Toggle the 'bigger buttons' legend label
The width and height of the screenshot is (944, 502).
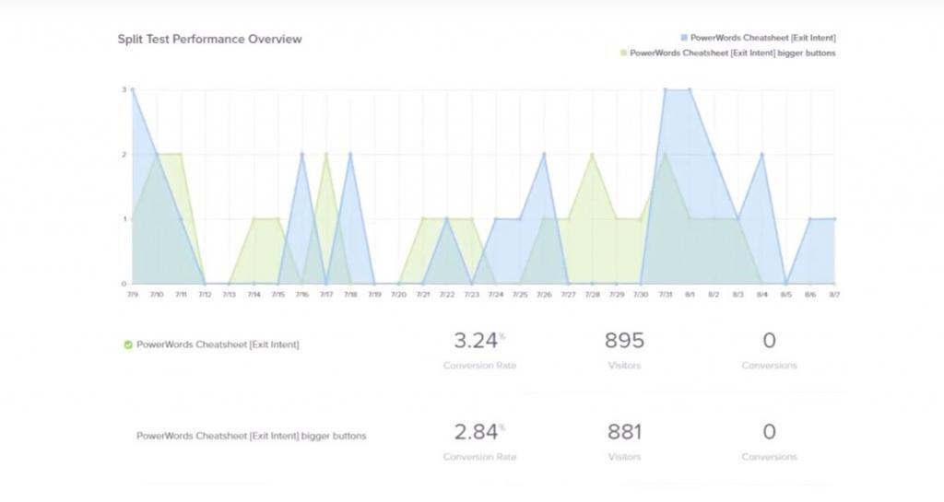(733, 53)
